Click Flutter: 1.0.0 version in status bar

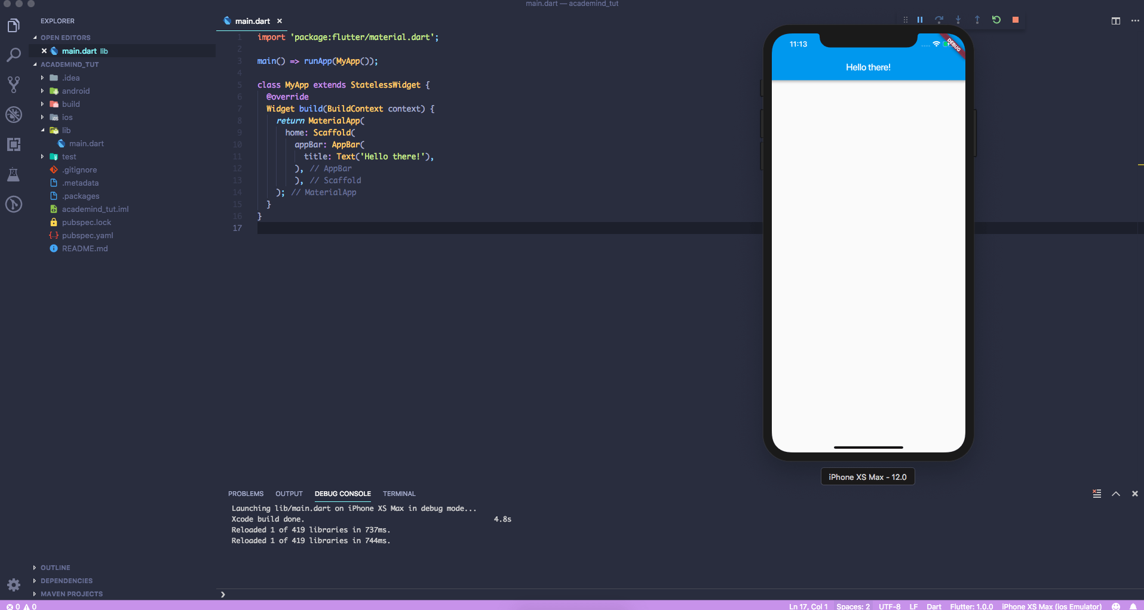(x=971, y=606)
